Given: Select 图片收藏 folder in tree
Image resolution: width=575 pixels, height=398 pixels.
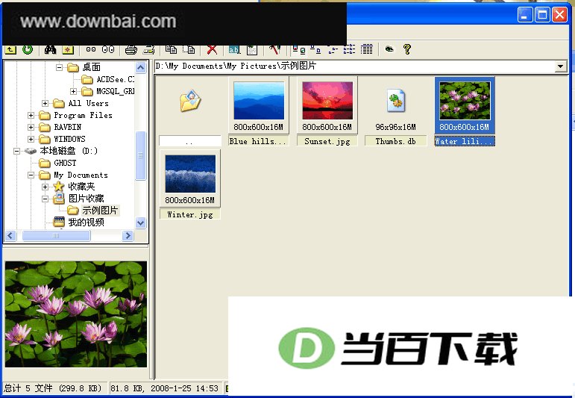Looking at the screenshot, I should click(87, 199).
